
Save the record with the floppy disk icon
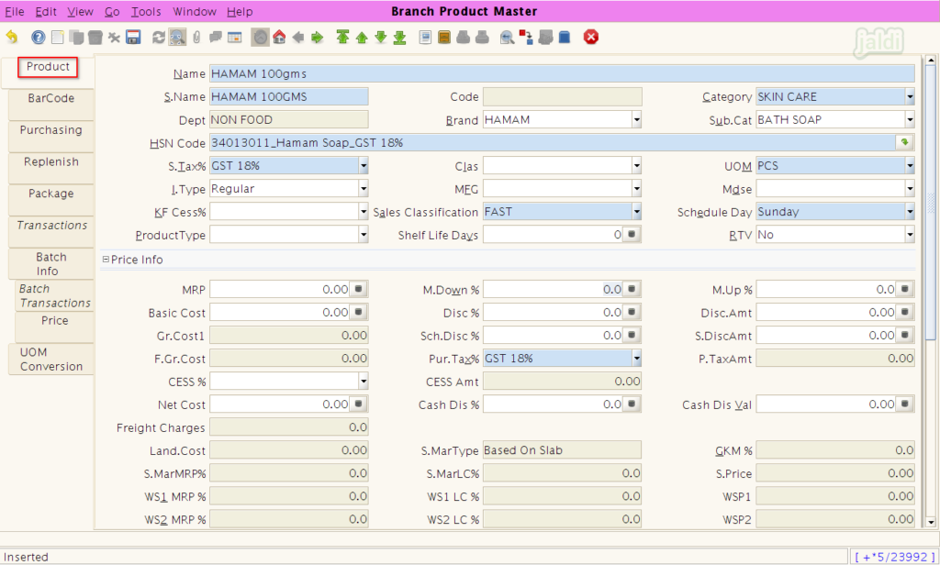[133, 38]
